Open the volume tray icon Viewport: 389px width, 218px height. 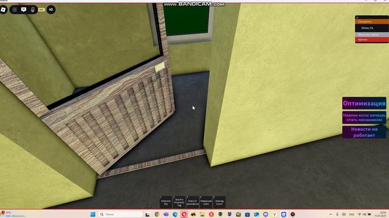tap(365, 214)
